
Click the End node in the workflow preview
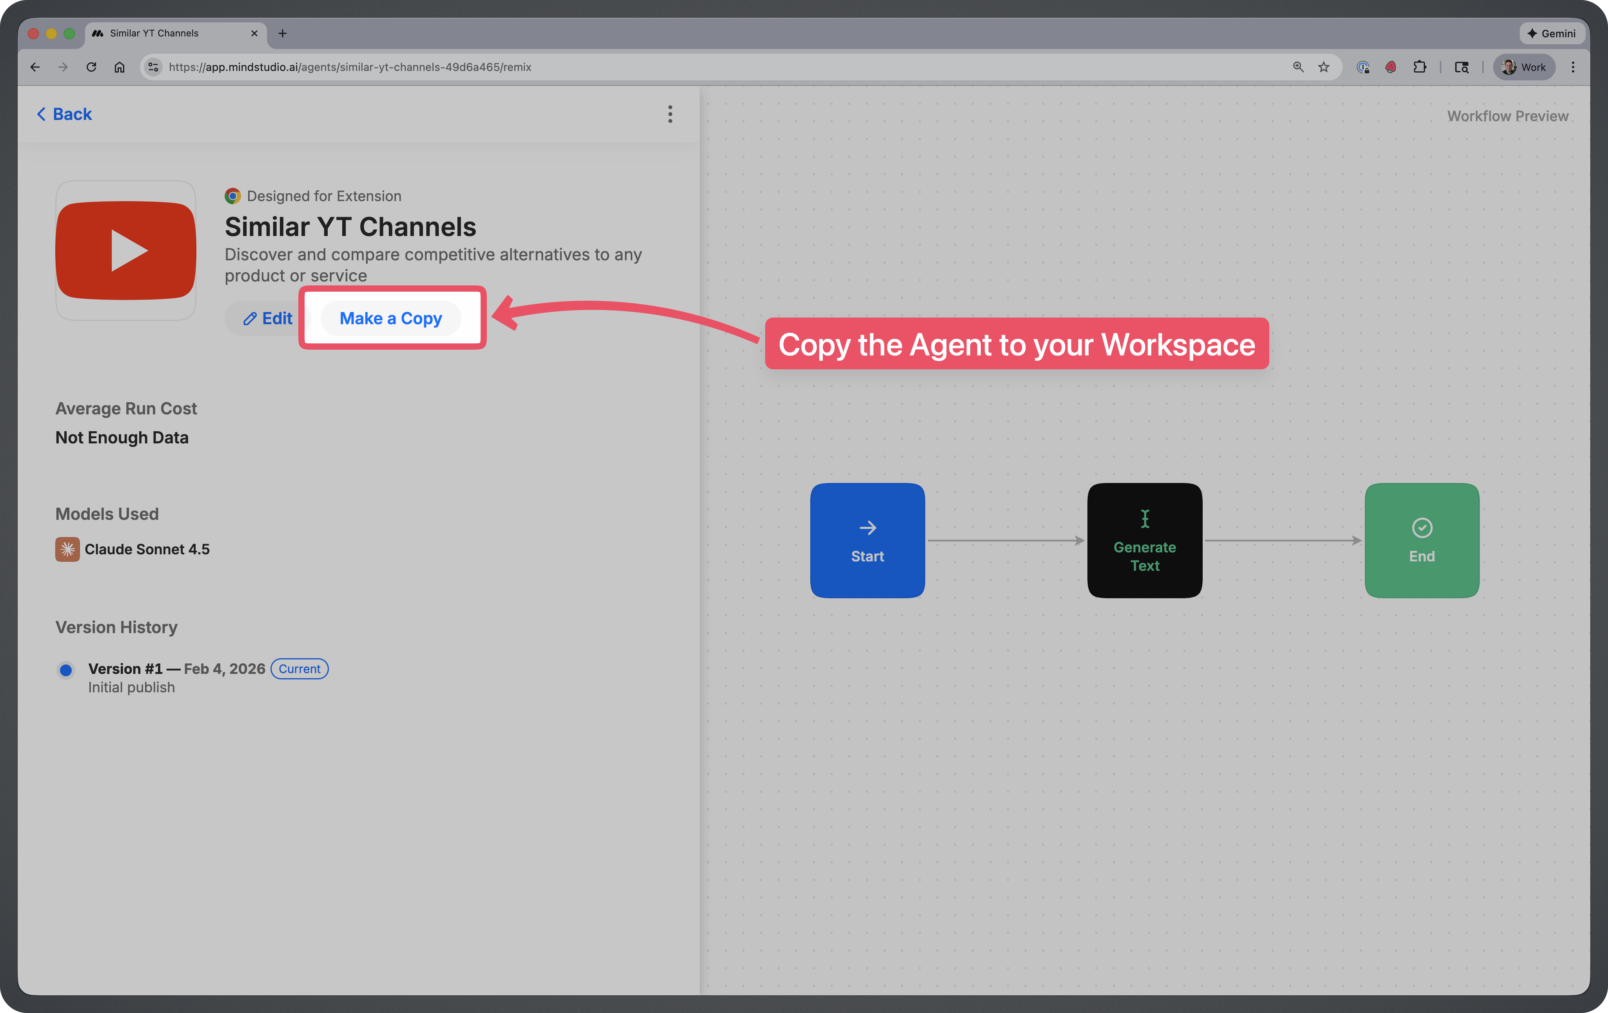pos(1422,540)
